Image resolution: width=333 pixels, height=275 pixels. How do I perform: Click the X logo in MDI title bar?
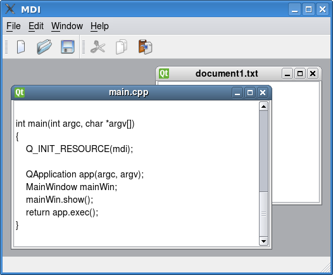pyautogui.click(x=10, y=9)
